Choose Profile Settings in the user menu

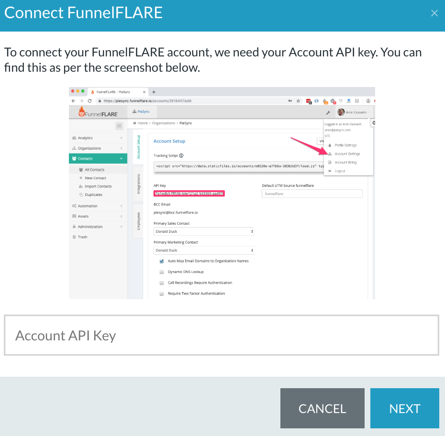(345, 145)
